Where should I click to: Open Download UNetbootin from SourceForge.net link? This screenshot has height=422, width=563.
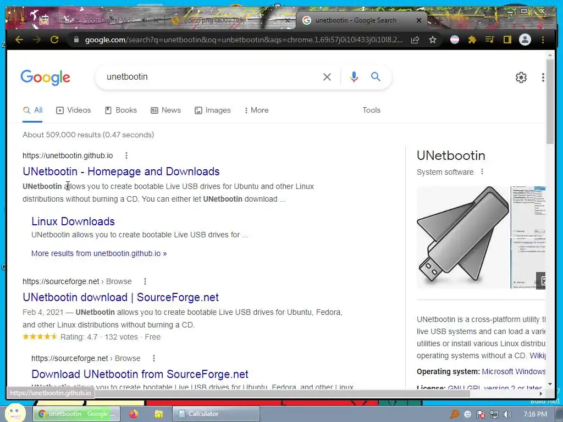tap(140, 374)
